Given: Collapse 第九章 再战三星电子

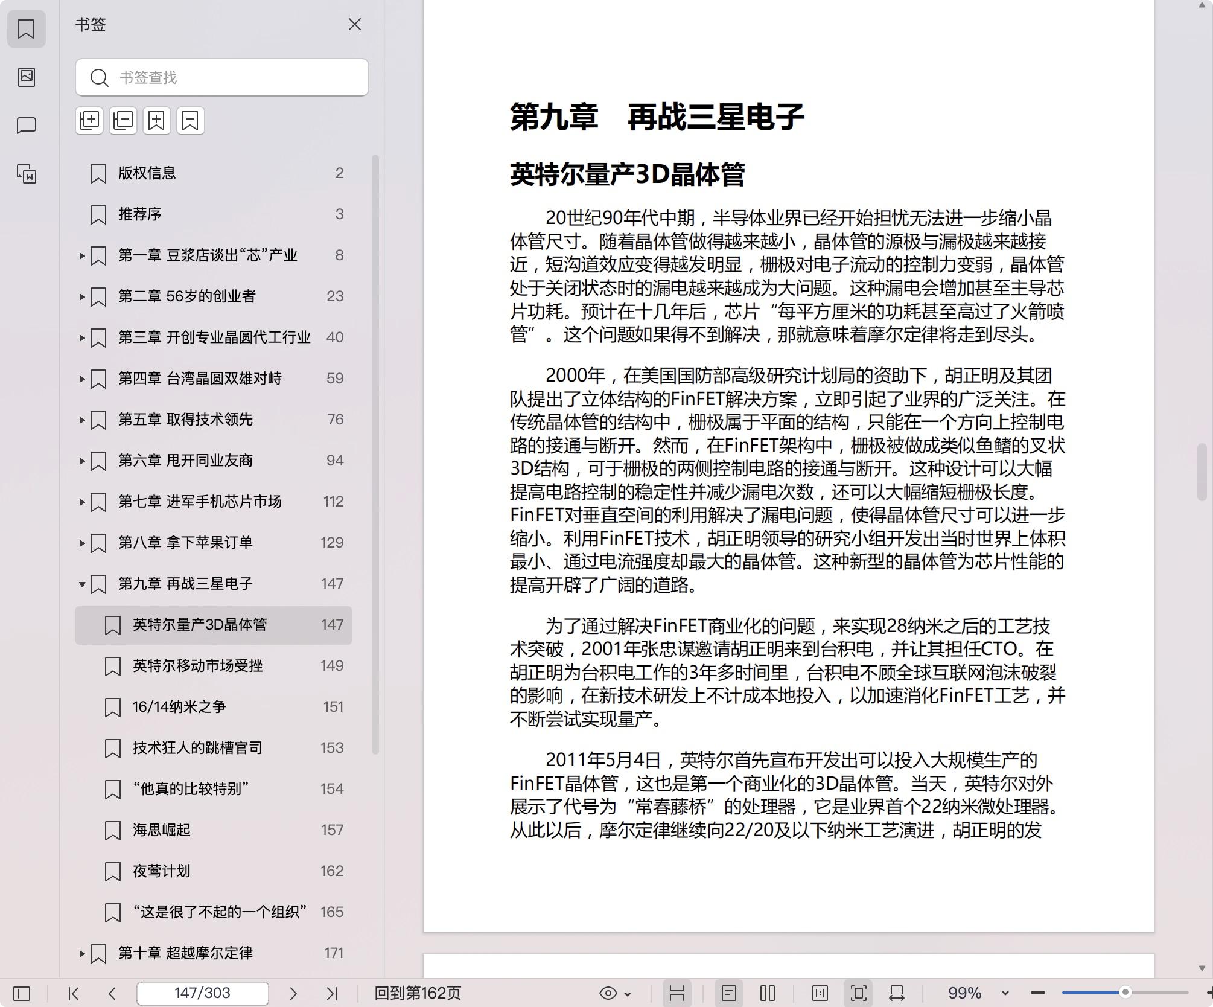Looking at the screenshot, I should [x=81, y=584].
